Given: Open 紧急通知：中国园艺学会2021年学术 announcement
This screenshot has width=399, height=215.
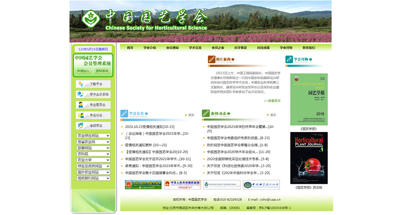Looking at the screenshot, I should click(x=158, y=166).
